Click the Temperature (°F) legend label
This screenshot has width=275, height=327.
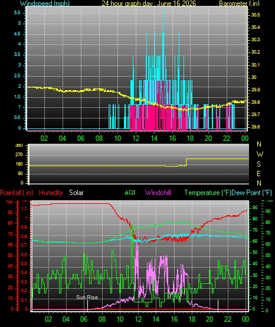(x=208, y=193)
